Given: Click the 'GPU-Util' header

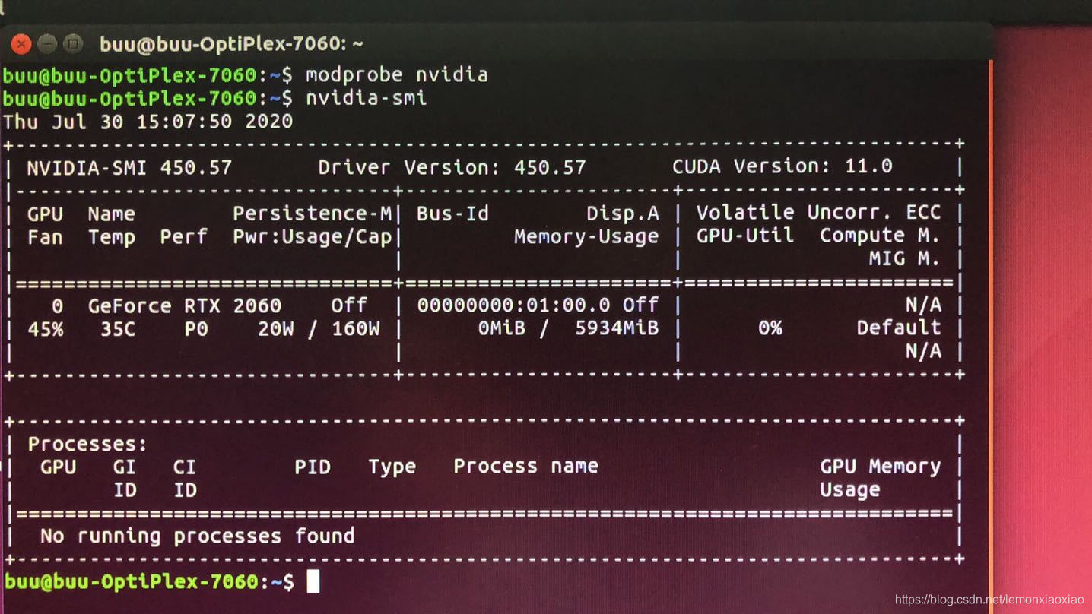Looking at the screenshot, I should click(745, 236).
